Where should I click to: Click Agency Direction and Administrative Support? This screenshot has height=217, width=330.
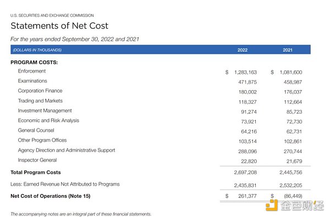pos(67,150)
